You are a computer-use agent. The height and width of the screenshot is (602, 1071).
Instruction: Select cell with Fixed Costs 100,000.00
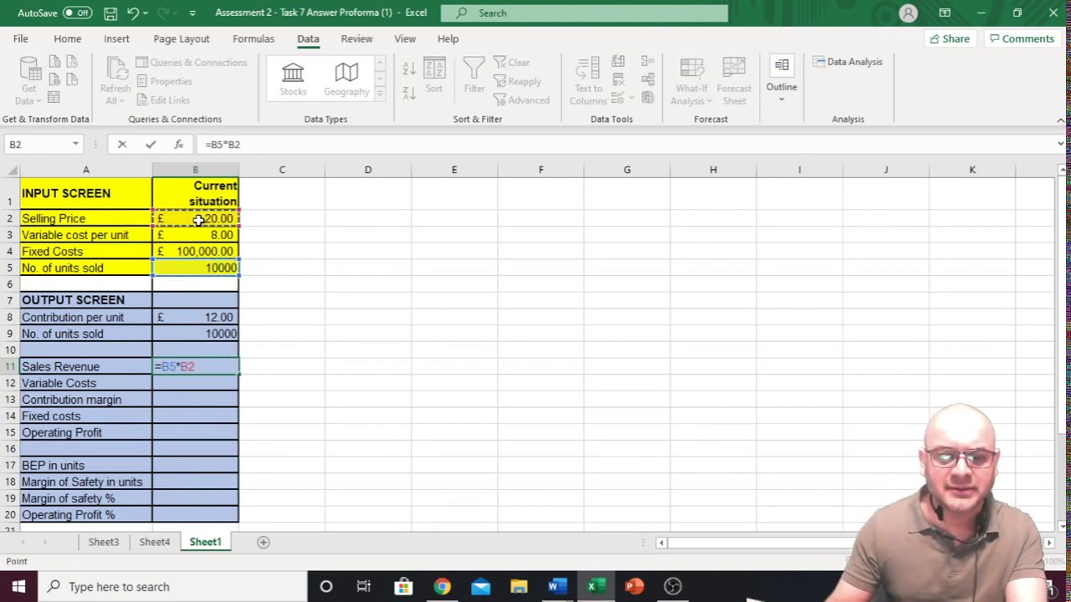(196, 251)
